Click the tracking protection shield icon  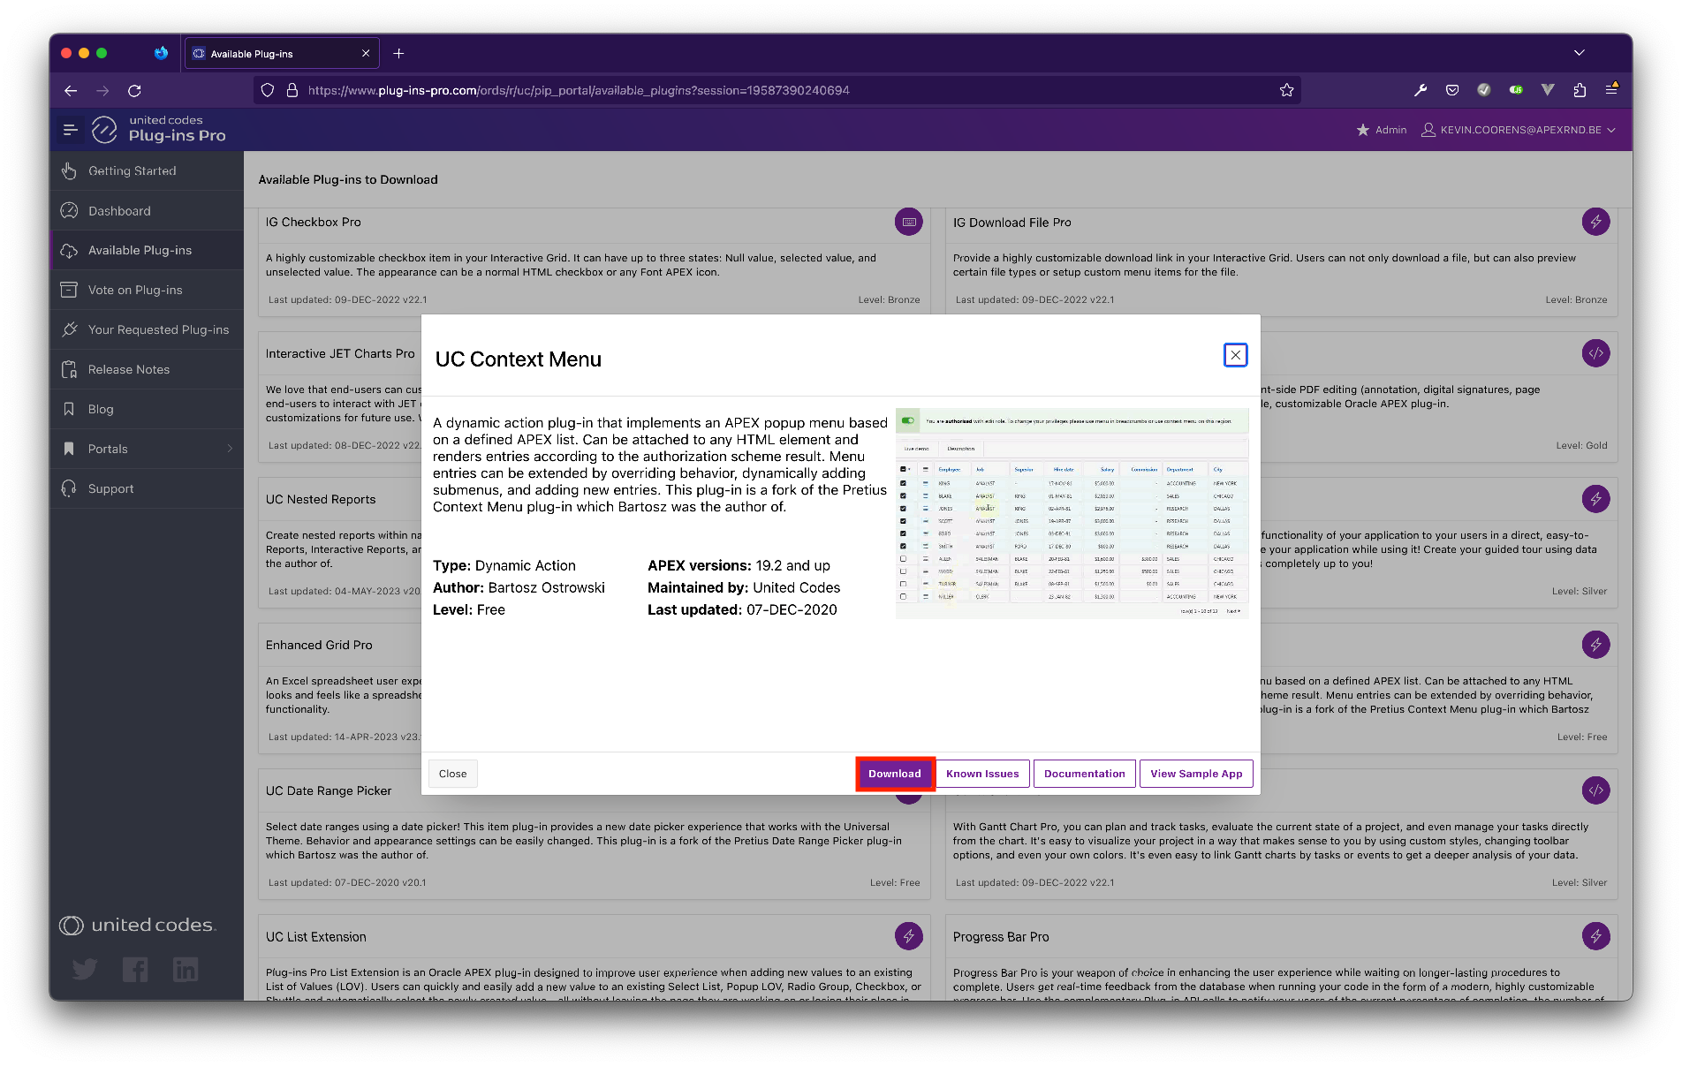(x=268, y=90)
